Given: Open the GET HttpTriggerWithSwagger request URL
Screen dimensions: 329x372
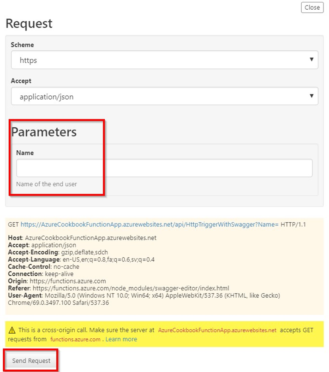Looking at the screenshot, I should [x=150, y=224].
